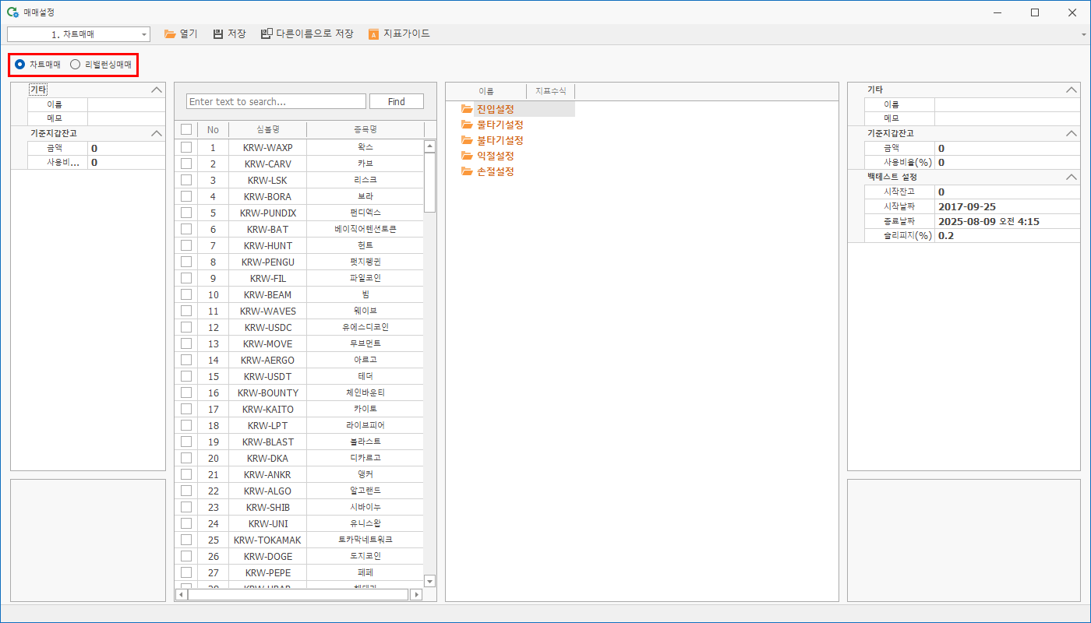The height and width of the screenshot is (623, 1091).
Task: Click the 진입설정 folder icon
Action: (x=467, y=109)
